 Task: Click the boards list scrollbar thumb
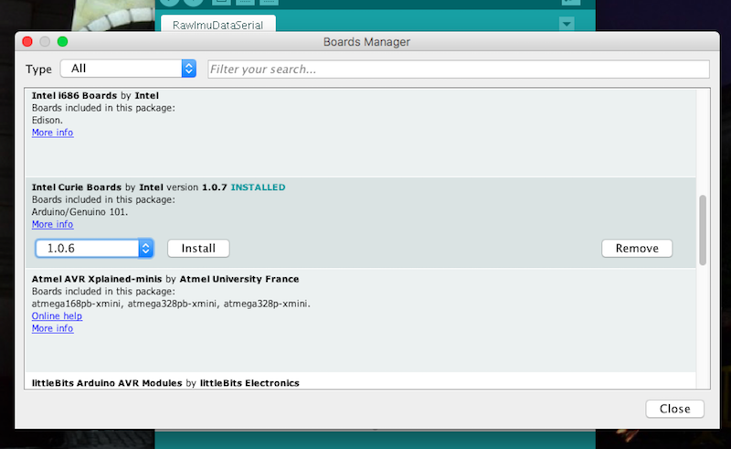click(x=703, y=230)
